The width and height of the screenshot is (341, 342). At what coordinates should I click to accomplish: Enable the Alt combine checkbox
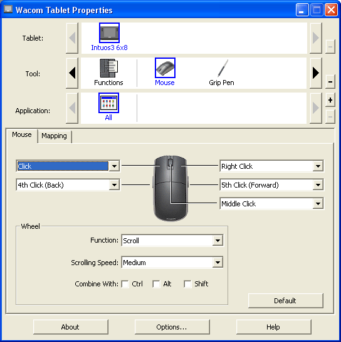pyautogui.click(x=156, y=284)
